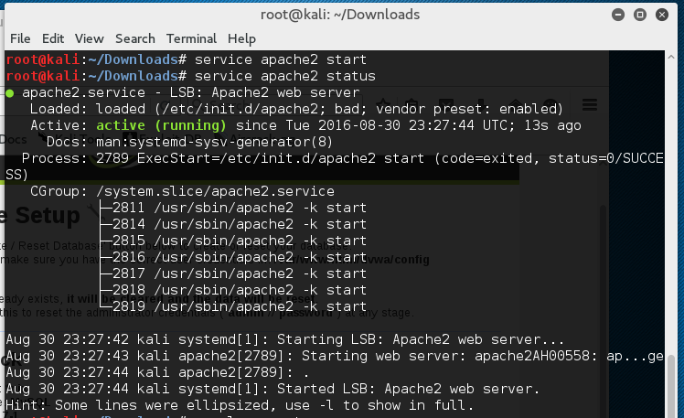Click the 'apache2[2789]: .' log line
Screen dimensions: 684x418
157,372
